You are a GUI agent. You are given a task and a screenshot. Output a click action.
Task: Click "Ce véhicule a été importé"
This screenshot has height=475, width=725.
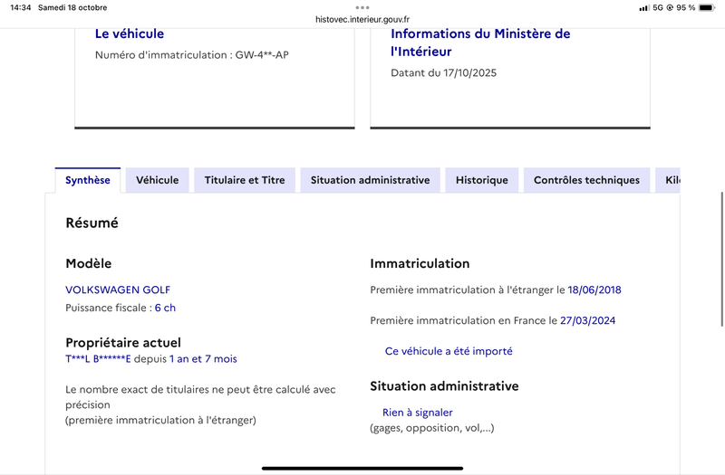click(x=449, y=351)
